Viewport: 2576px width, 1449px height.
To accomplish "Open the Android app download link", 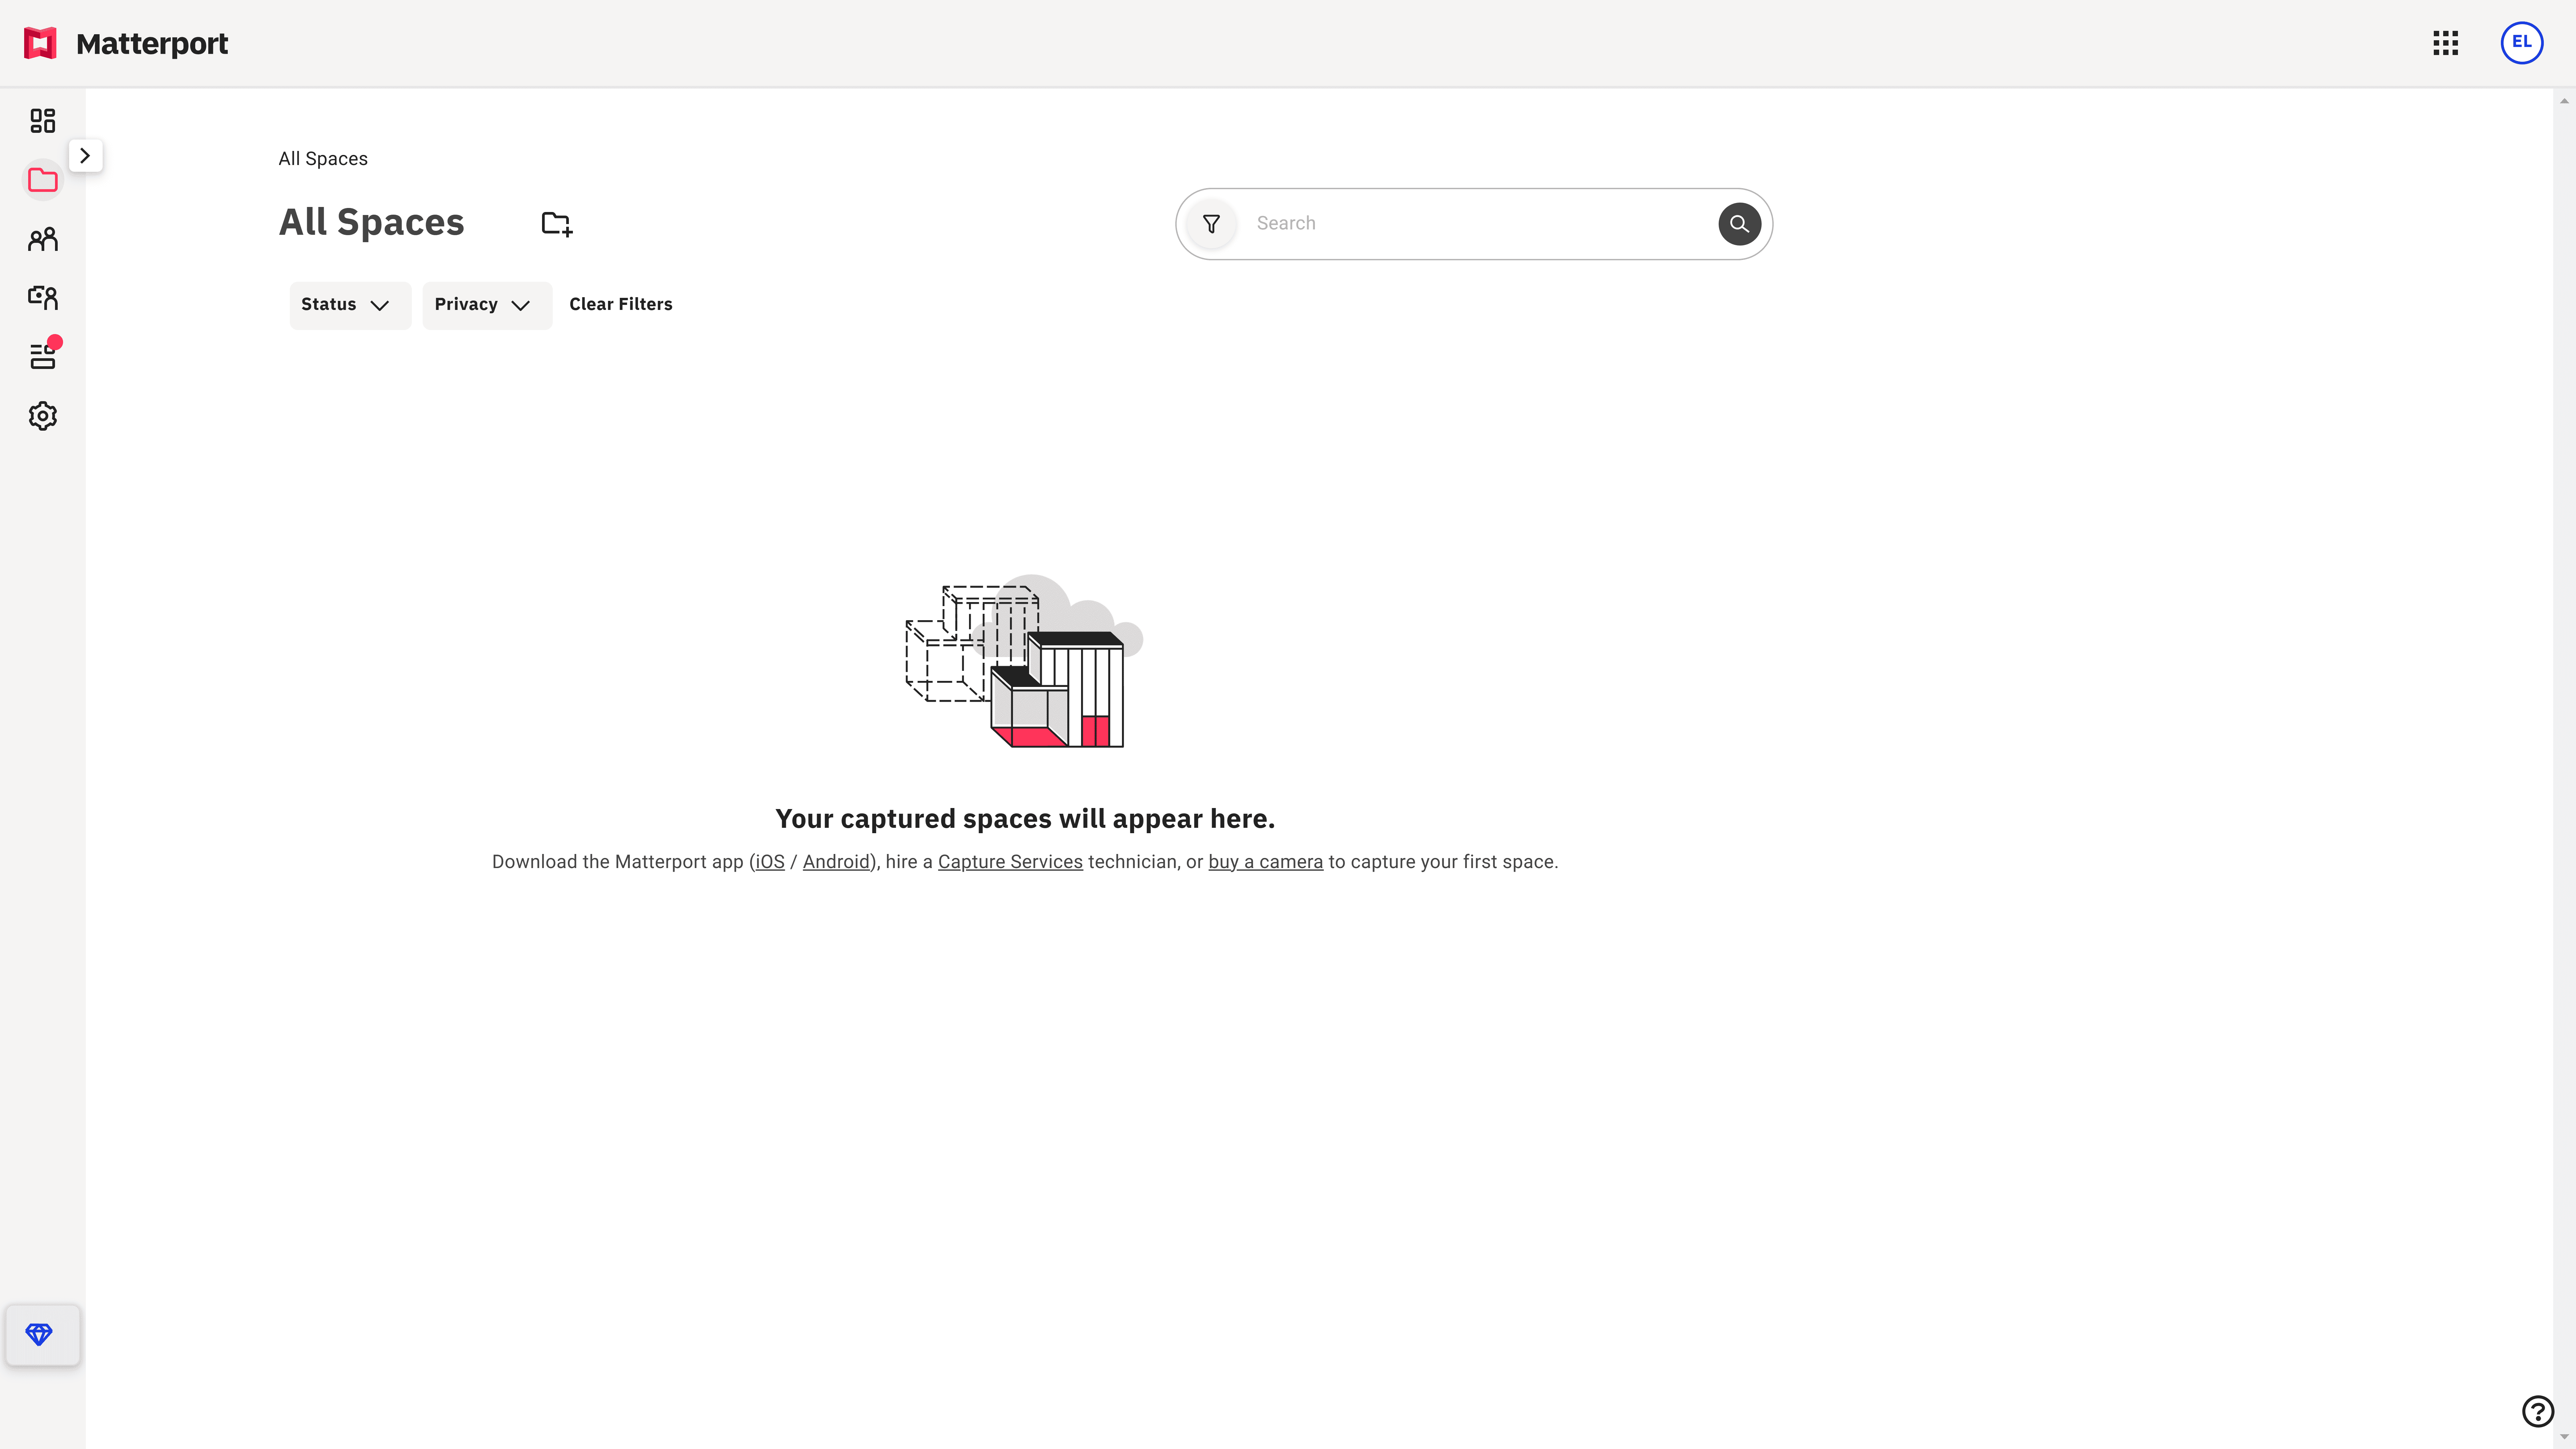I will [x=836, y=862].
